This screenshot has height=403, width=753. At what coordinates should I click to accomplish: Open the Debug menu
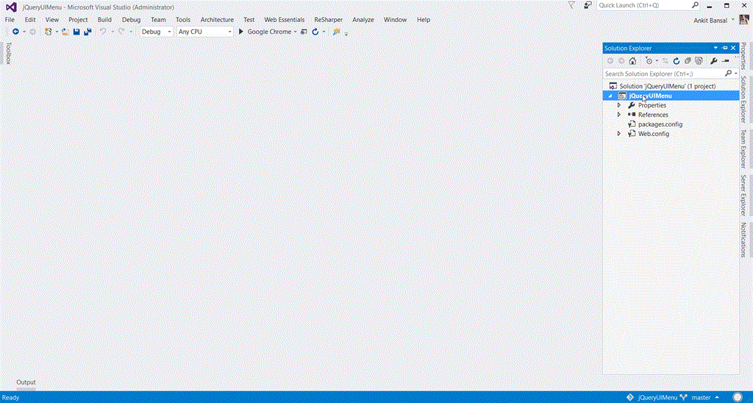pyautogui.click(x=131, y=20)
